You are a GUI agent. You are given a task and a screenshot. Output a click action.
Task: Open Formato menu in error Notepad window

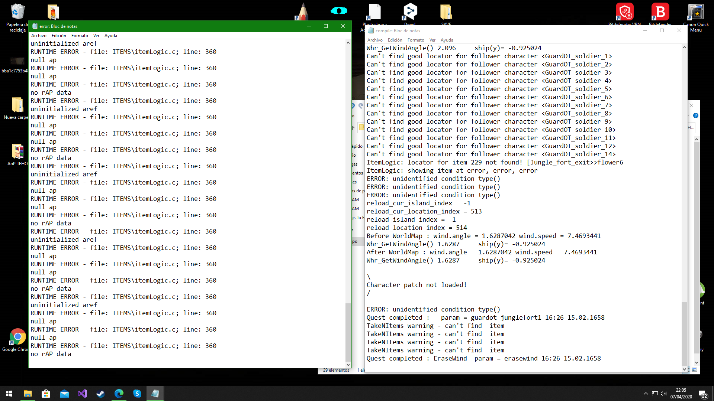click(x=80, y=36)
